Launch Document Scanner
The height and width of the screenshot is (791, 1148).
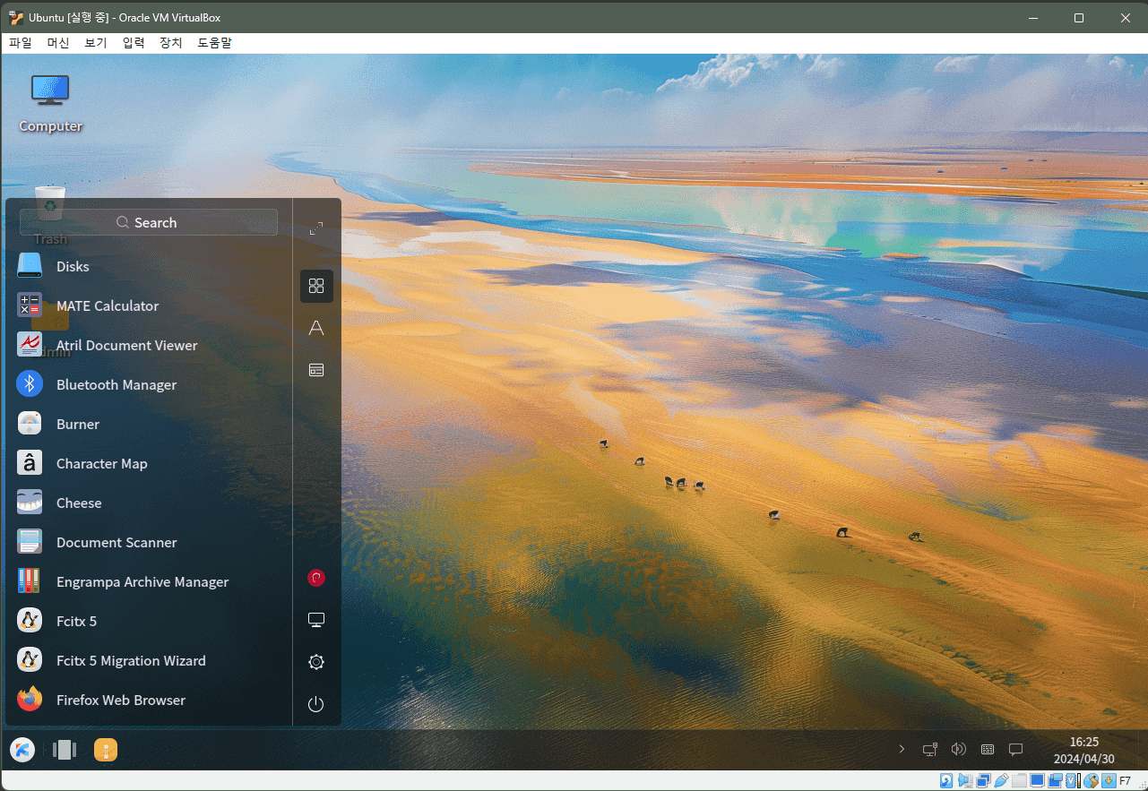click(149, 542)
